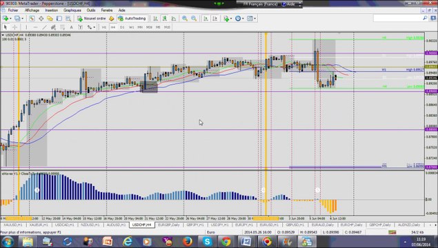Zoom in on the chart

coord(185,19)
